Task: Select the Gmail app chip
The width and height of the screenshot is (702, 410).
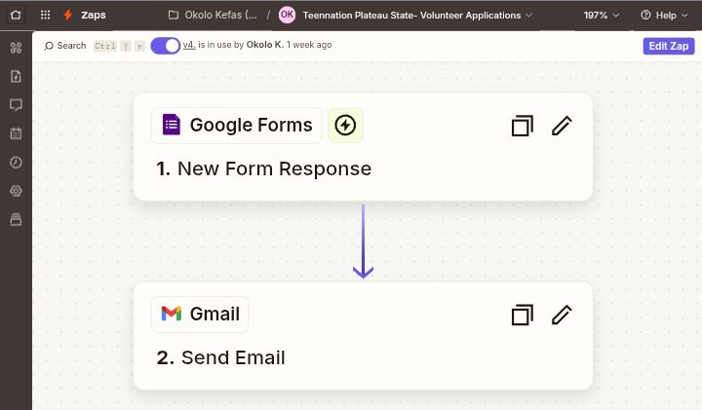Action: [x=200, y=315]
